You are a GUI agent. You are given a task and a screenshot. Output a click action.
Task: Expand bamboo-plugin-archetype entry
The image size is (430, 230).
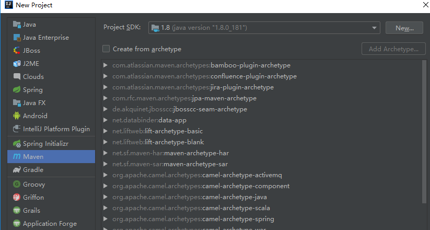pyautogui.click(x=106, y=65)
